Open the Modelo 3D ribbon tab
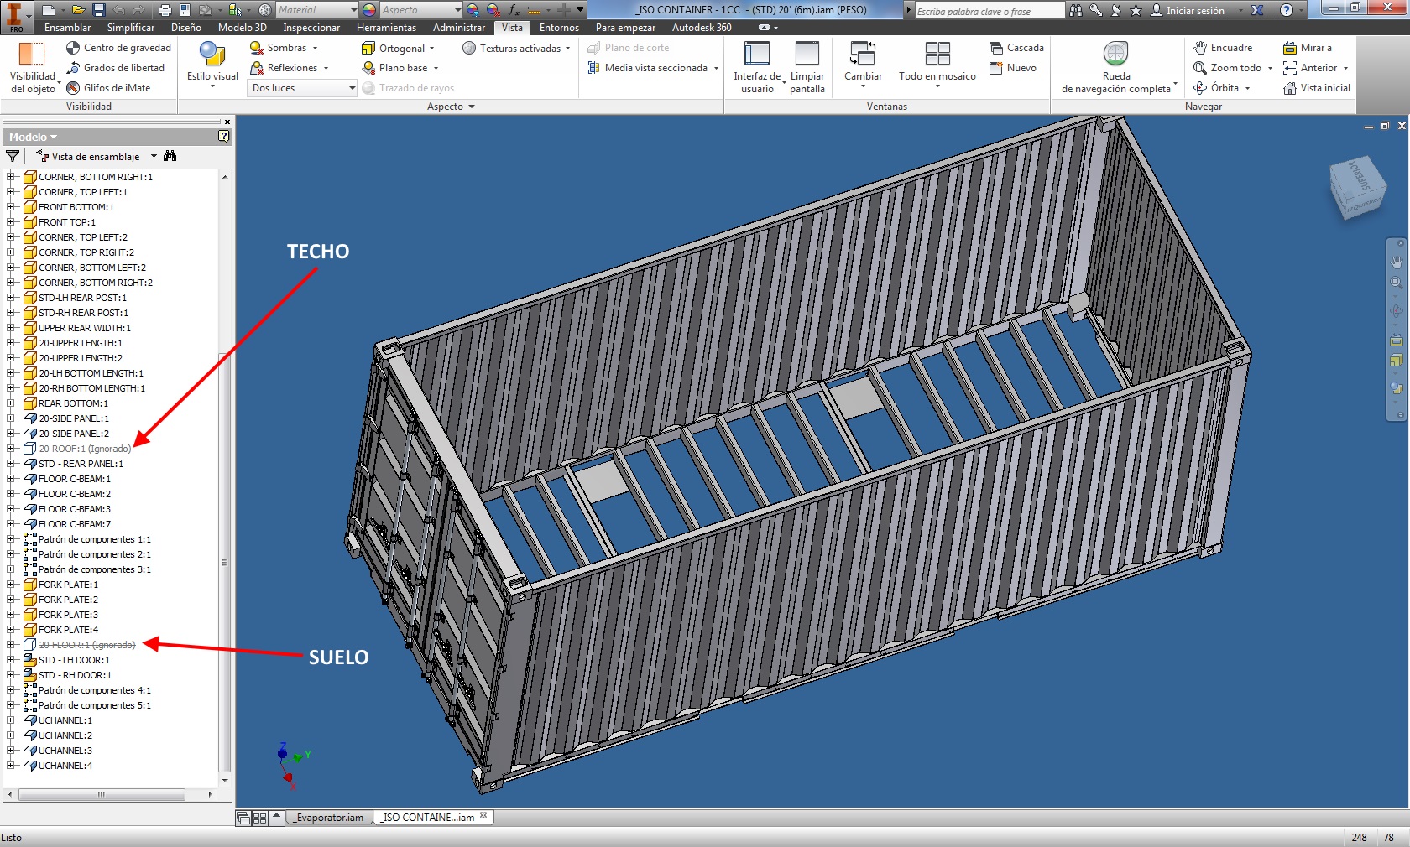This screenshot has width=1410, height=847. pyautogui.click(x=242, y=28)
